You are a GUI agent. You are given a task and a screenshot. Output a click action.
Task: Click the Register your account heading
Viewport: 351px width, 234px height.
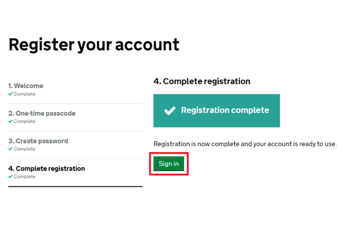[94, 45]
